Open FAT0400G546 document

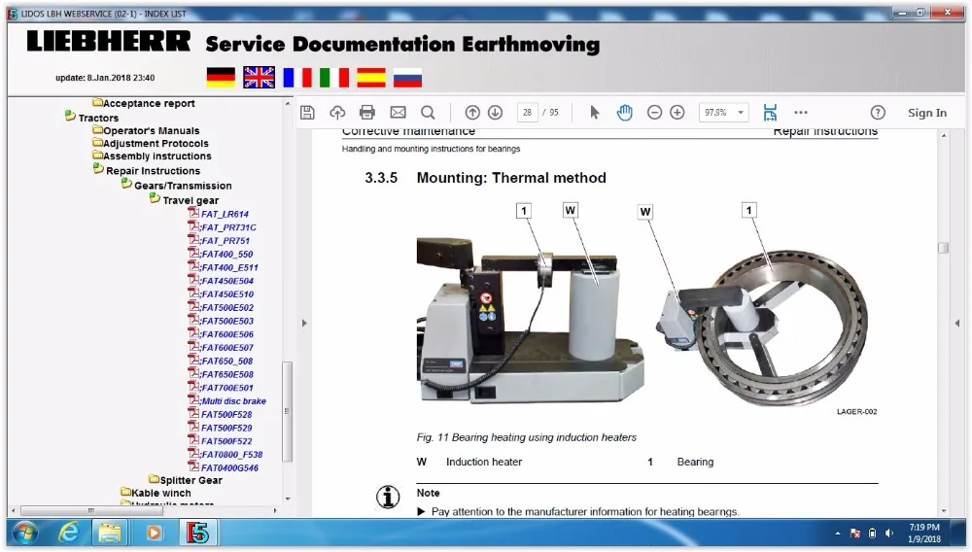(x=229, y=468)
